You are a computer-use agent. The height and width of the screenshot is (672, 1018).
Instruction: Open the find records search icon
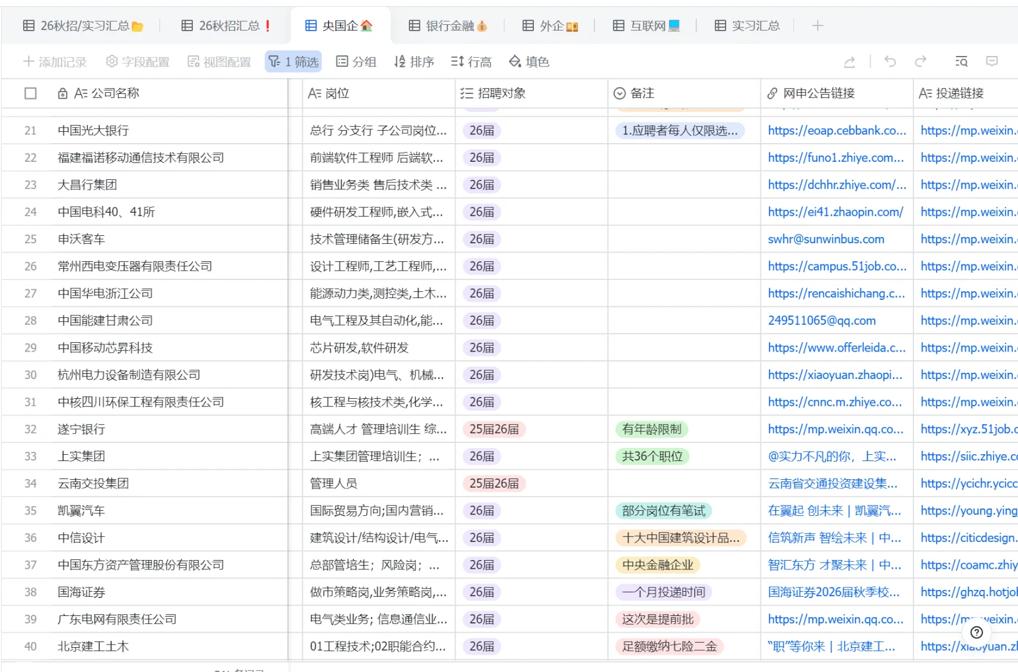click(961, 62)
